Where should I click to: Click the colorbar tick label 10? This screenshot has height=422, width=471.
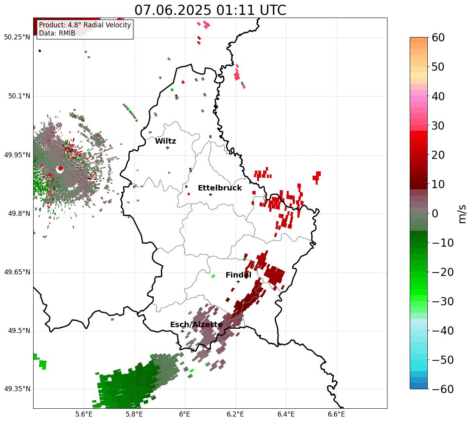click(x=437, y=184)
